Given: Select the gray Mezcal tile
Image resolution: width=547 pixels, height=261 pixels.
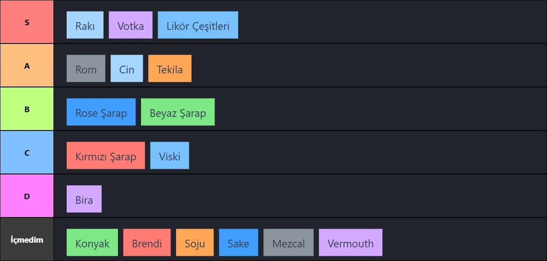Looking at the screenshot, I should point(288,243).
